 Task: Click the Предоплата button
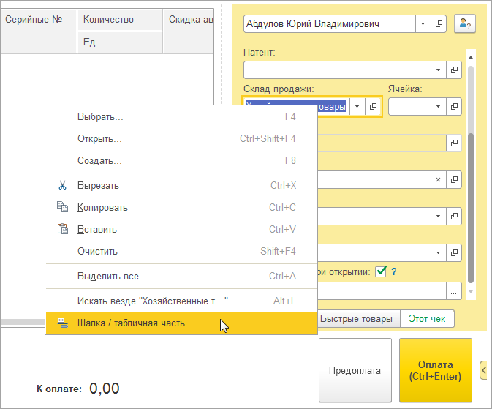(355, 371)
